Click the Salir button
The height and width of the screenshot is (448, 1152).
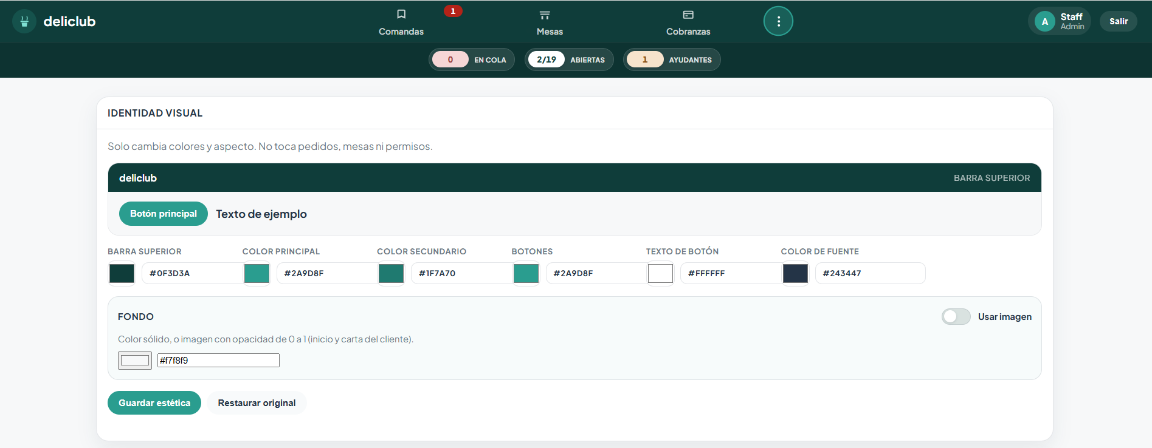1118,21
